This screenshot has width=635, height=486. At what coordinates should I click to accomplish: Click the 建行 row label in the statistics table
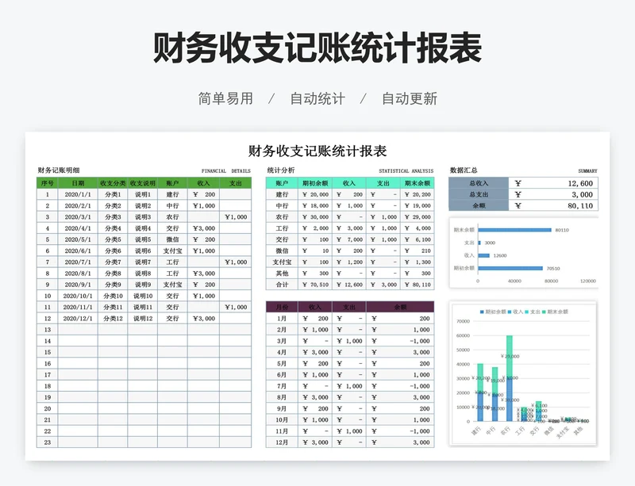282,195
